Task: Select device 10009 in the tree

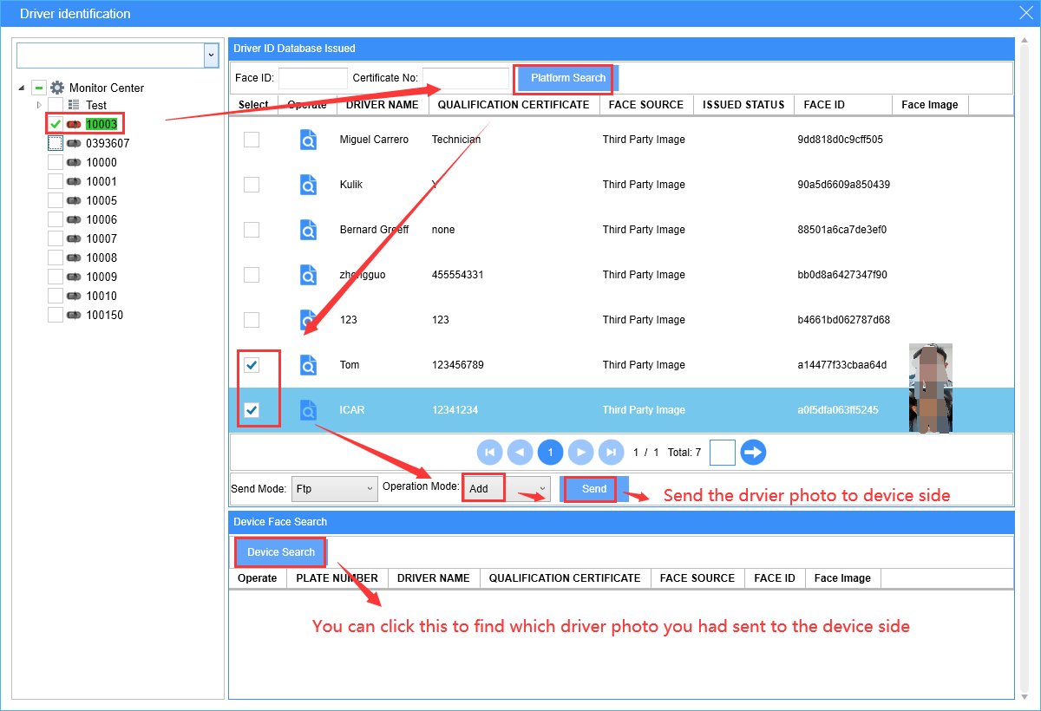Action: (101, 277)
